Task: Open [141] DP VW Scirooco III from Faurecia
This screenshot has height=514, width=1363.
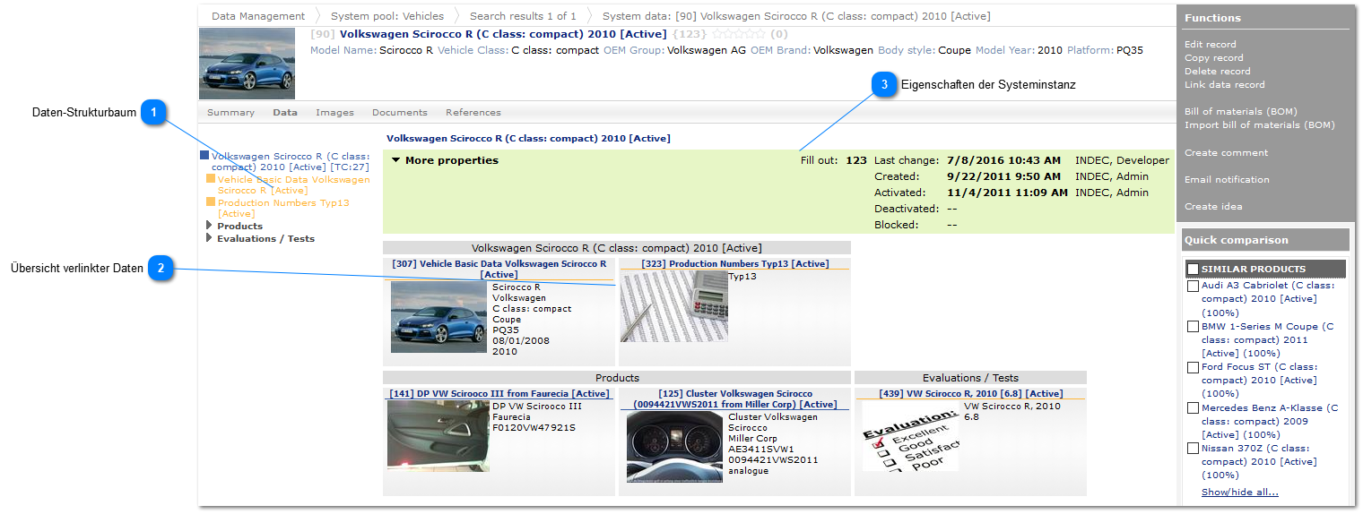Action: point(499,393)
